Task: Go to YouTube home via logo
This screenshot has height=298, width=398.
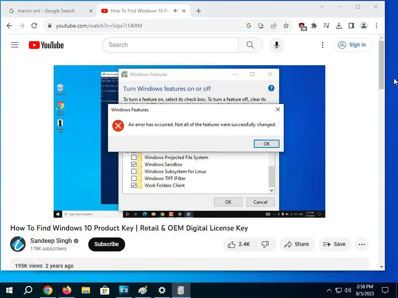Action: [x=46, y=45]
